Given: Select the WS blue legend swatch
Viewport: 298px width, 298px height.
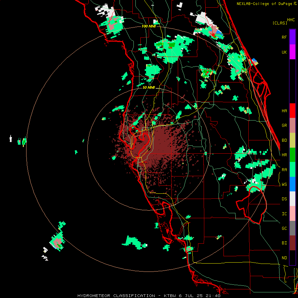Looking at the screenshot, I should click(x=292, y=184).
